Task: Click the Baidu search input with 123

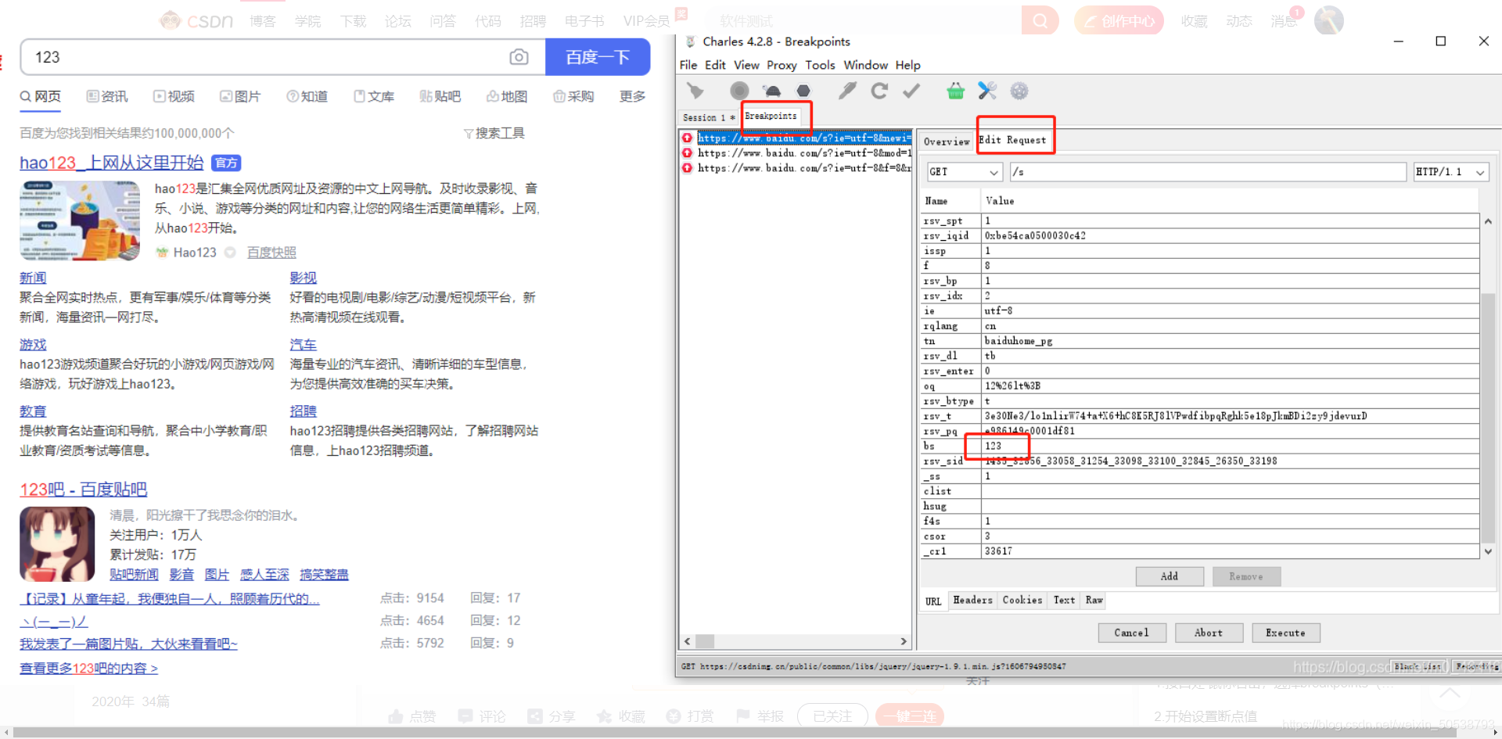Action: coord(266,57)
